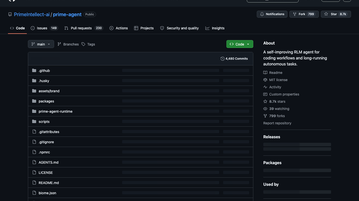The height and width of the screenshot is (201, 359).
Task: Open the Projects tab
Action: click(144, 28)
